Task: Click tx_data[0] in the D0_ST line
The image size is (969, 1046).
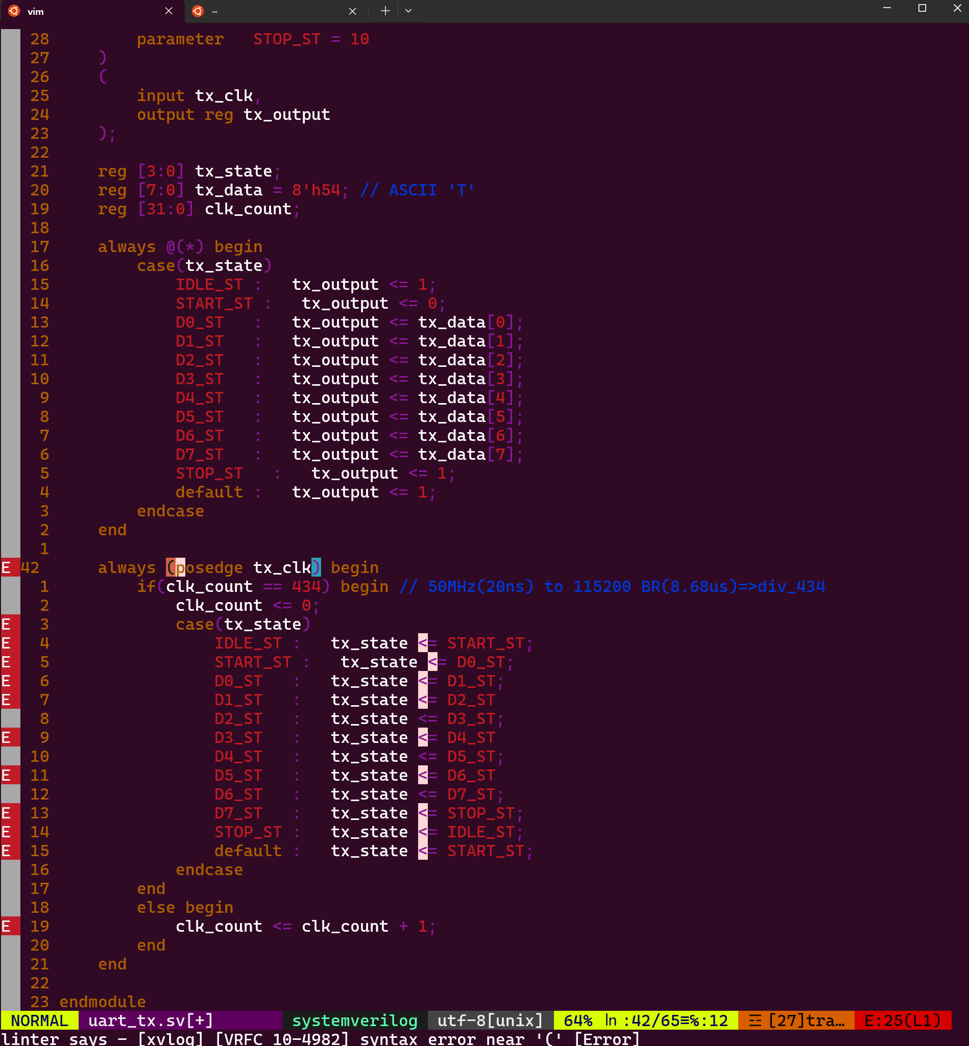Action: [466, 322]
